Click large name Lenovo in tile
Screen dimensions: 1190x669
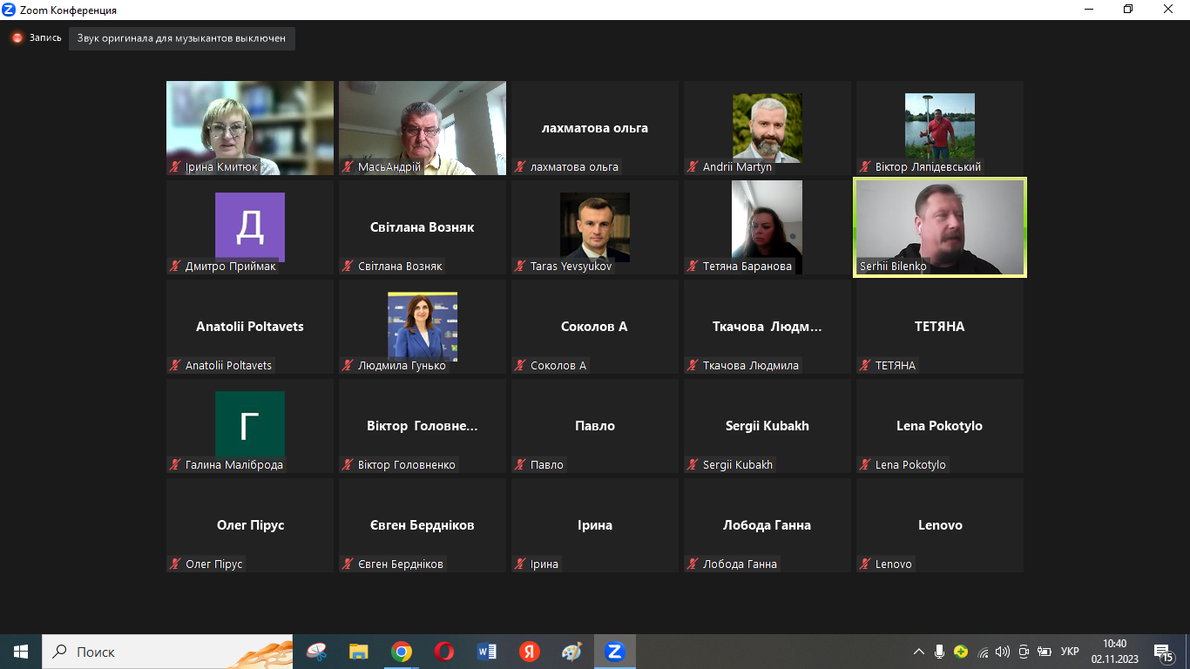tap(940, 525)
